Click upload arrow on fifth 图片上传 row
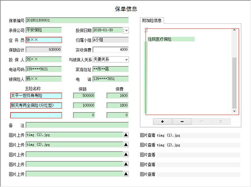Viewport: 251px width, 187px height. click(126, 174)
